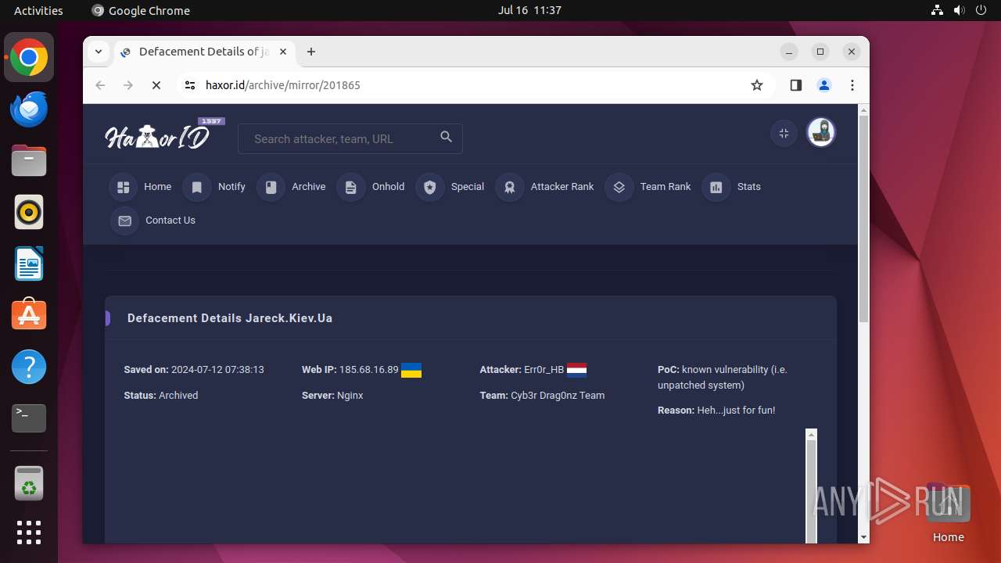Click the Reason: Heh...just for fun! text
The height and width of the screenshot is (563, 1001).
tap(716, 411)
